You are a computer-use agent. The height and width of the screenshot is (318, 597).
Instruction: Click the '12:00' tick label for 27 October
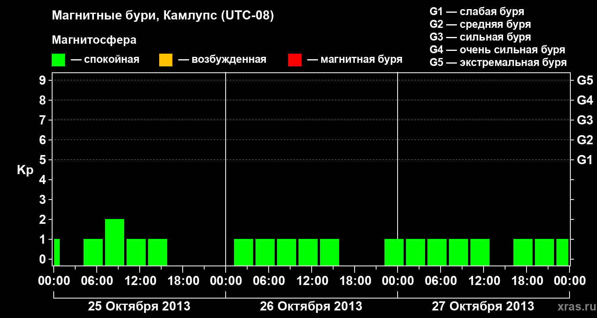point(484,281)
